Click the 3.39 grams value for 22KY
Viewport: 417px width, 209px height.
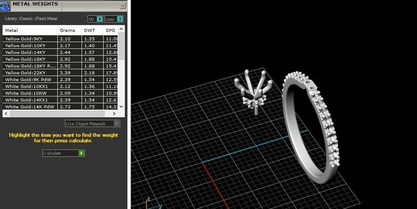65,73
